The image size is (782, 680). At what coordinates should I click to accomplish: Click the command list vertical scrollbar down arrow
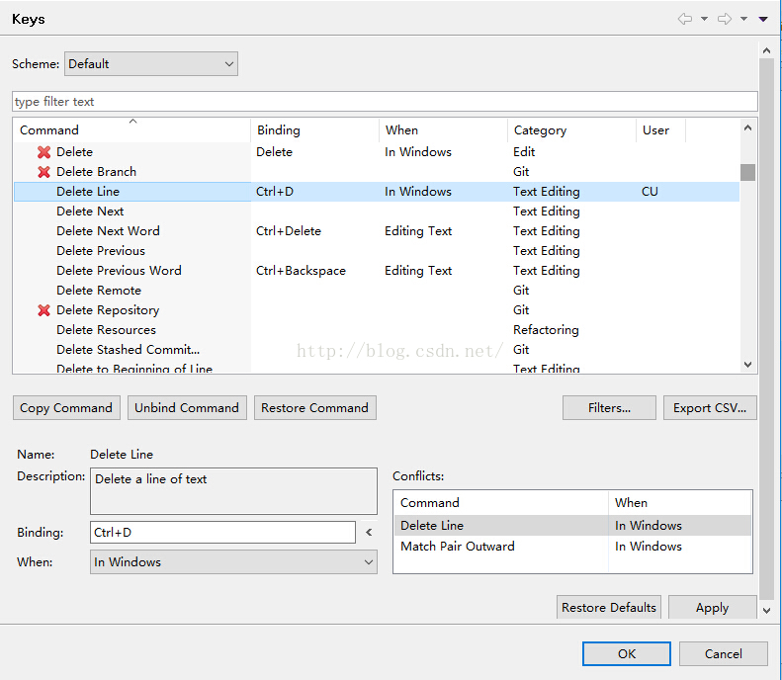(747, 365)
